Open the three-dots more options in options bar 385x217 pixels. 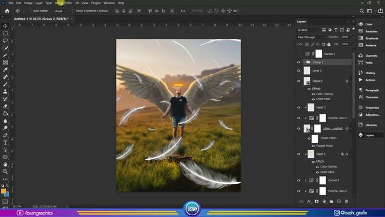tap(183, 11)
